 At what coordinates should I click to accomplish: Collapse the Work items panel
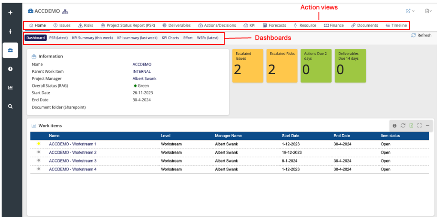click(x=427, y=126)
